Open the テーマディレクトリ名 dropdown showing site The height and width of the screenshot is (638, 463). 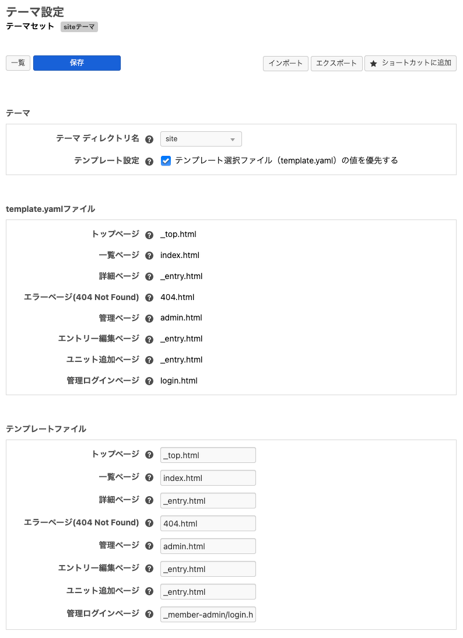click(x=201, y=139)
